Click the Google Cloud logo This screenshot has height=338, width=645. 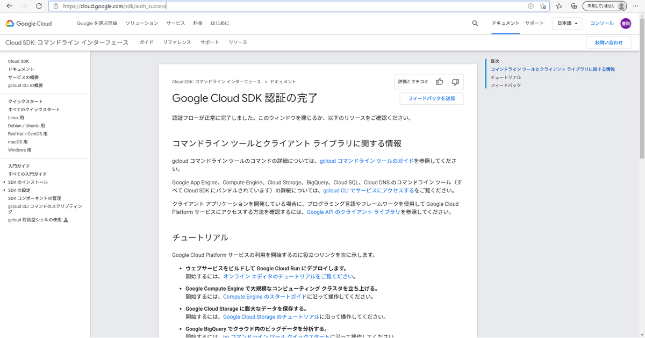[x=28, y=24]
